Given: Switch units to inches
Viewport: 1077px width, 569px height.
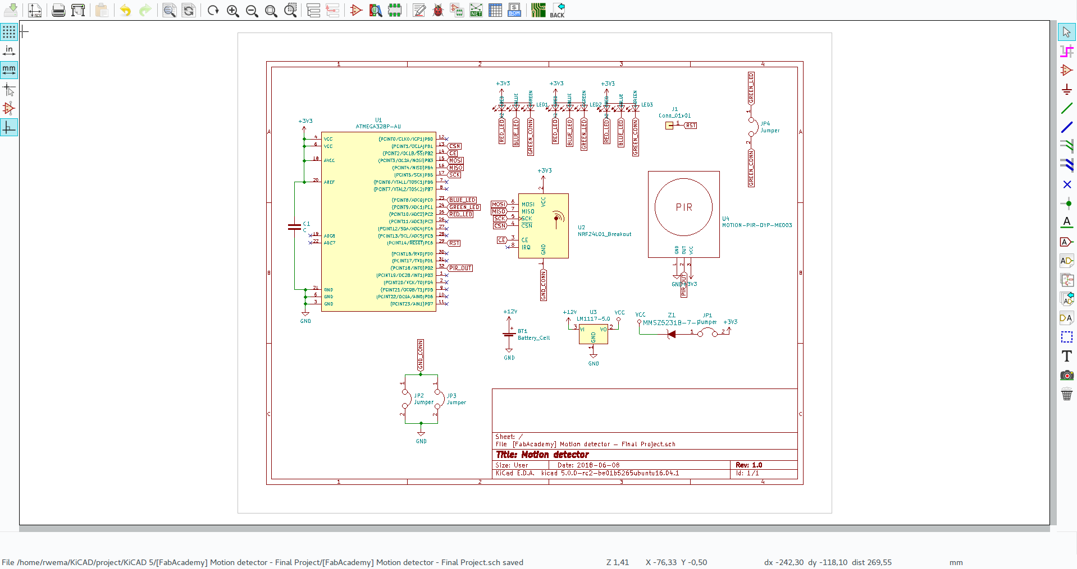Looking at the screenshot, I should [x=9, y=50].
